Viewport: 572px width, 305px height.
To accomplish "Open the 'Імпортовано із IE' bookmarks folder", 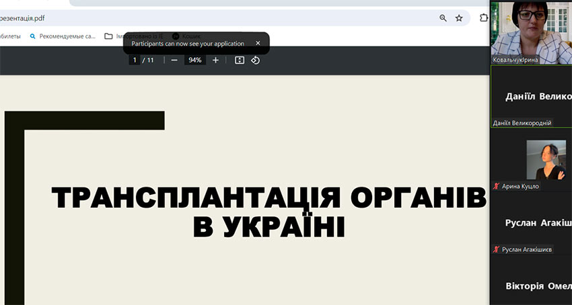I will (134, 36).
